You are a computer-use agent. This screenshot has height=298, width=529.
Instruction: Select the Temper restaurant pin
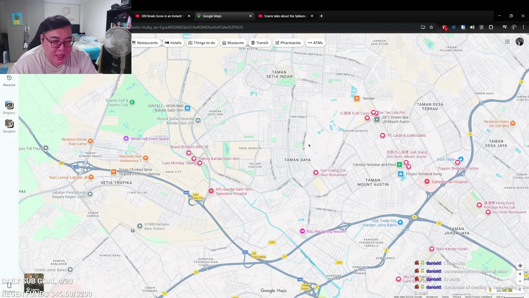point(357,98)
